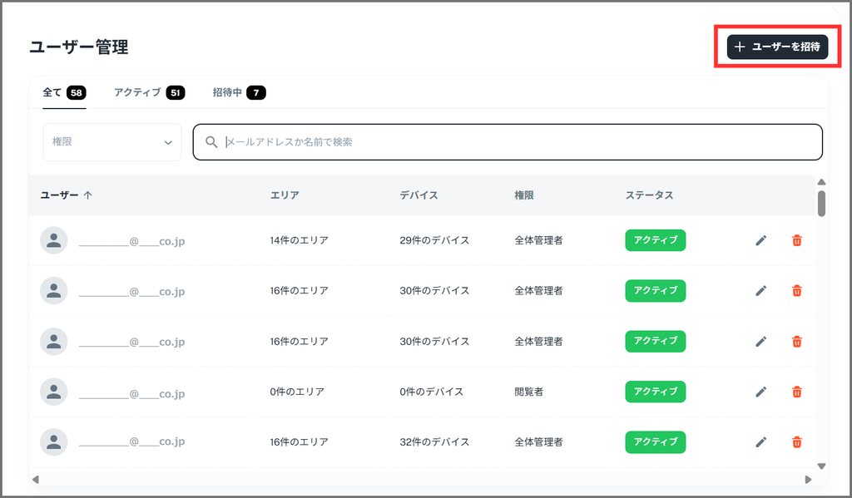
Task: Click the ユーザーを招待 button
Action: coord(777,47)
